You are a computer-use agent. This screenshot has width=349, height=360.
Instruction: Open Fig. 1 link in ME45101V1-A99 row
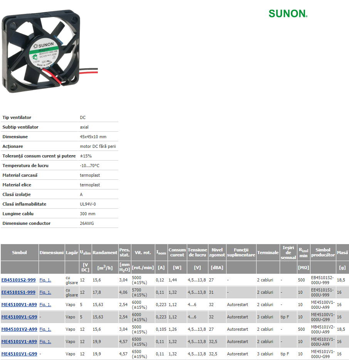[x=45, y=342]
